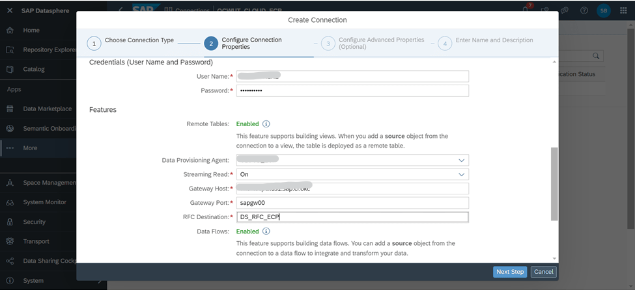Click the More ellipsis sidebar icon
Image resolution: width=635 pixels, height=290 pixels.
[10, 148]
